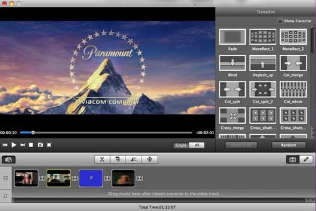
Task: Pick the Blind transition icon
Action: click(233, 63)
